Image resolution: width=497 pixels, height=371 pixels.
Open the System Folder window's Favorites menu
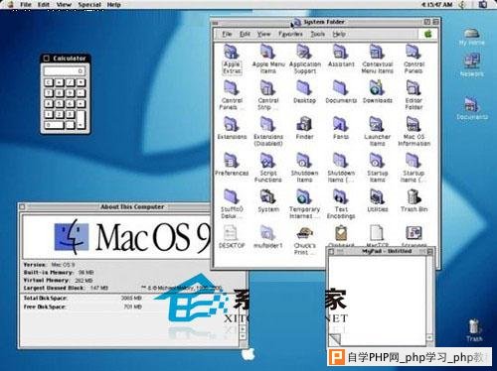290,34
